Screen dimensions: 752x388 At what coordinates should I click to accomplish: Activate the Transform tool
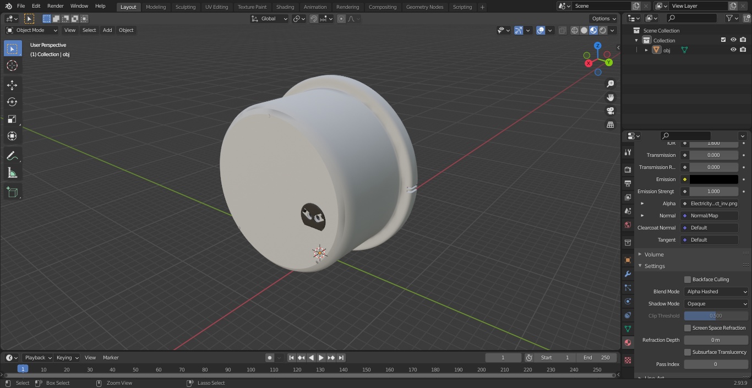[12, 136]
